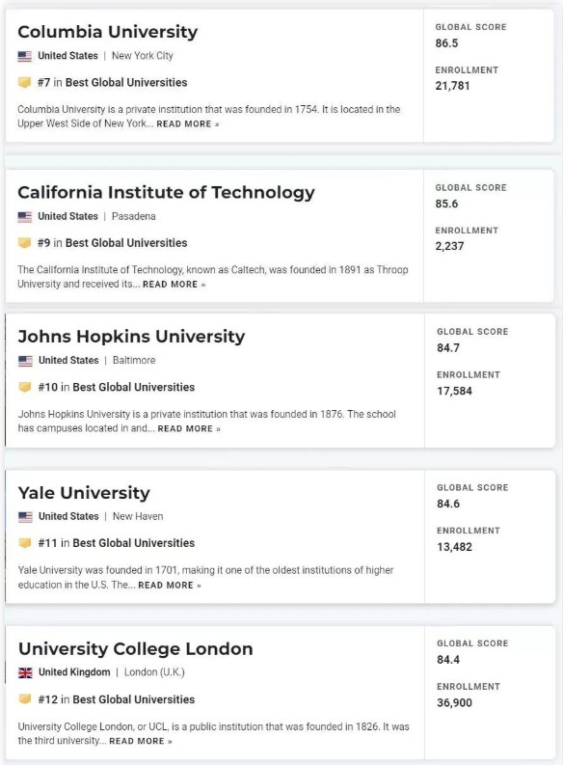The width and height of the screenshot is (563, 765).
Task: Click the badge icon beside #9 ranking
Action: [x=25, y=243]
